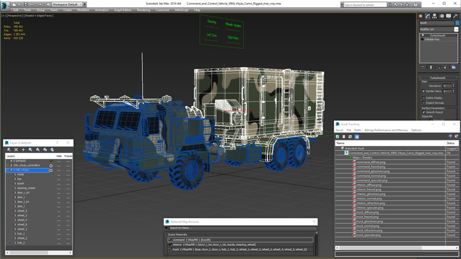
Task: Click Save File icon in quick access toolbar
Action: pos(26,4)
